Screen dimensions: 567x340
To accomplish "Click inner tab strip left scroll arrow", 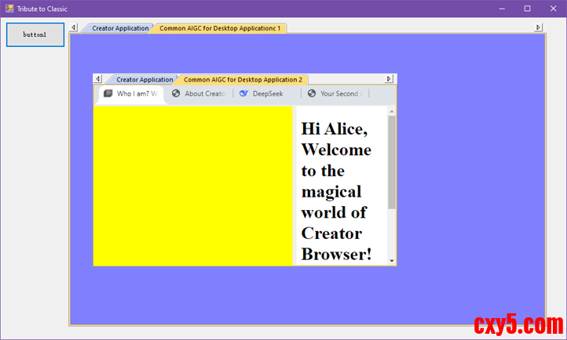I will 97,78.
